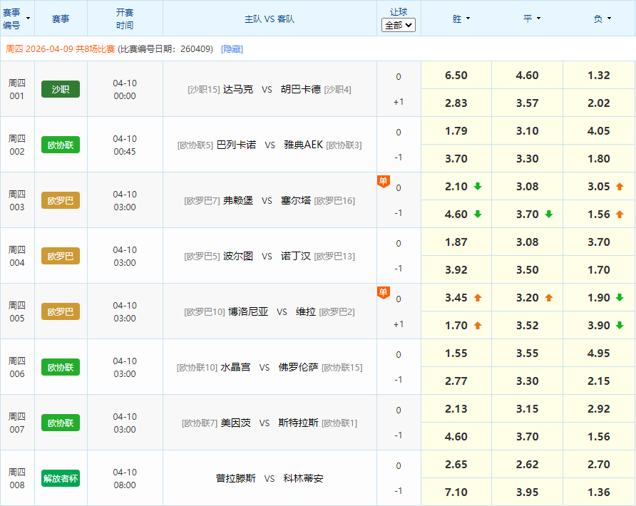Click the 欧罗巴 league badge in match 003
Image resolution: width=636 pixels, height=506 pixels.
(x=61, y=200)
